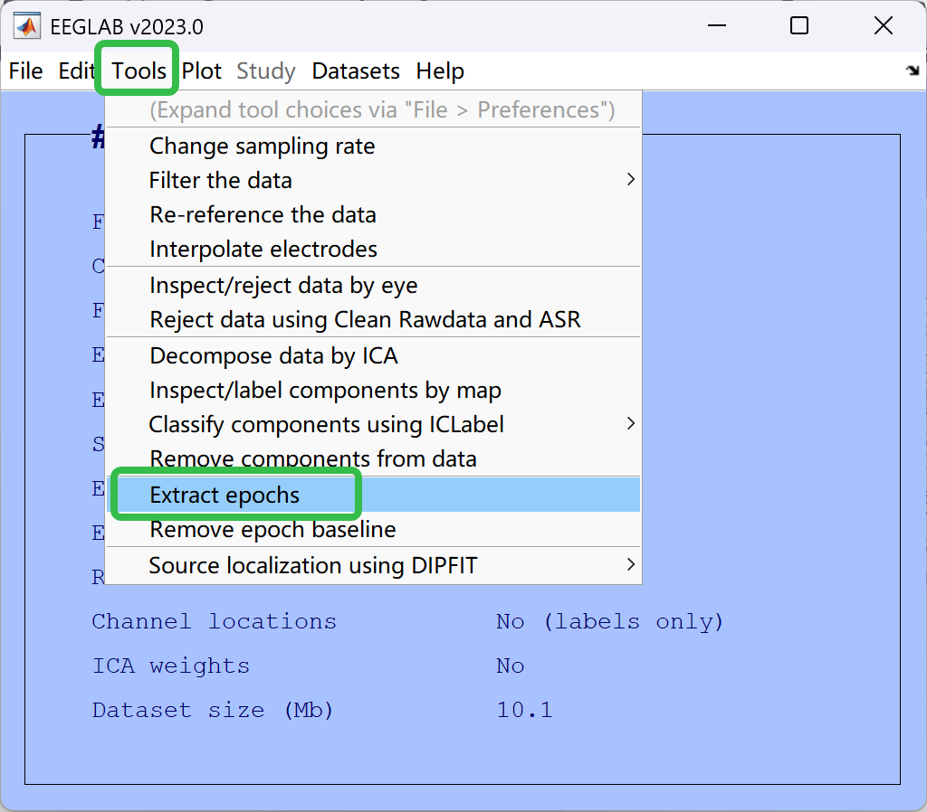Expand Source localization using DIPFIT submenu
927x812 pixels.
(x=373, y=566)
